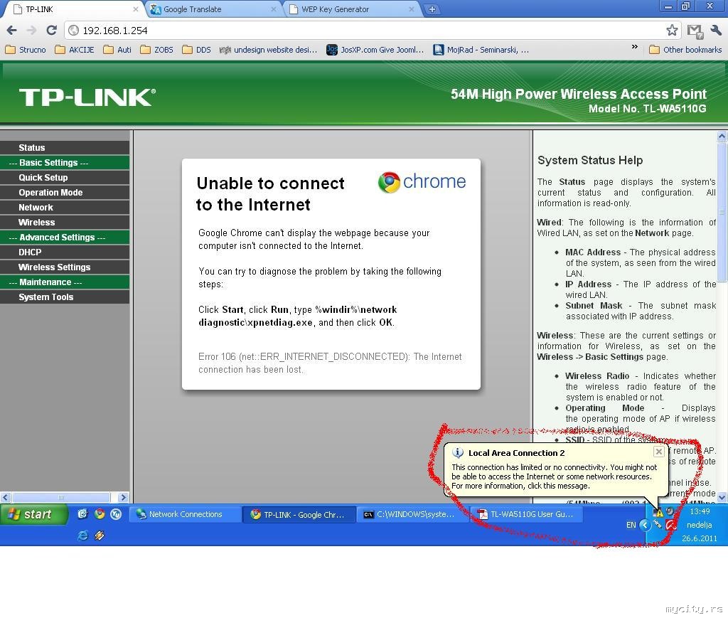
Task: Switch to the WEP Key Generator tab
Action: point(351,9)
